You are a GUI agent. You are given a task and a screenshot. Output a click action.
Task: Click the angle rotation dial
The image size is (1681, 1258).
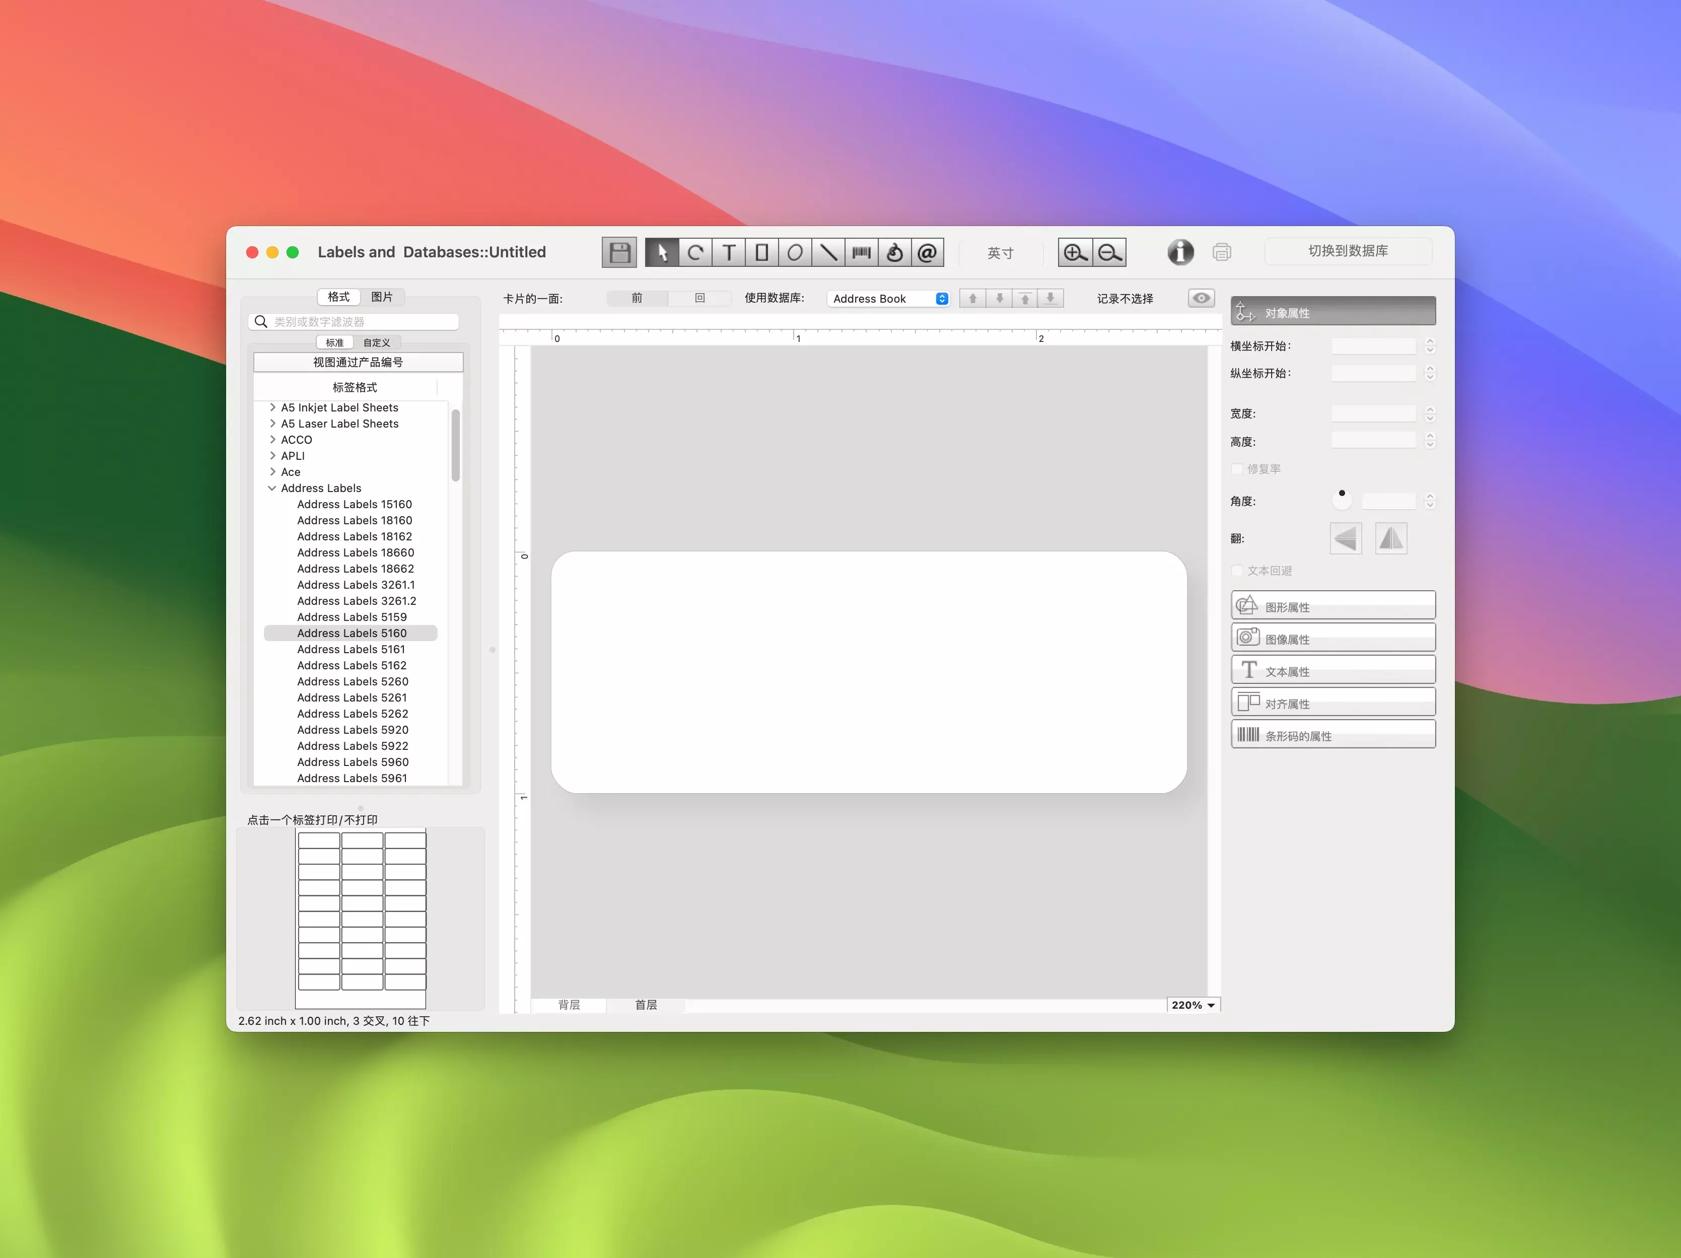tap(1342, 500)
